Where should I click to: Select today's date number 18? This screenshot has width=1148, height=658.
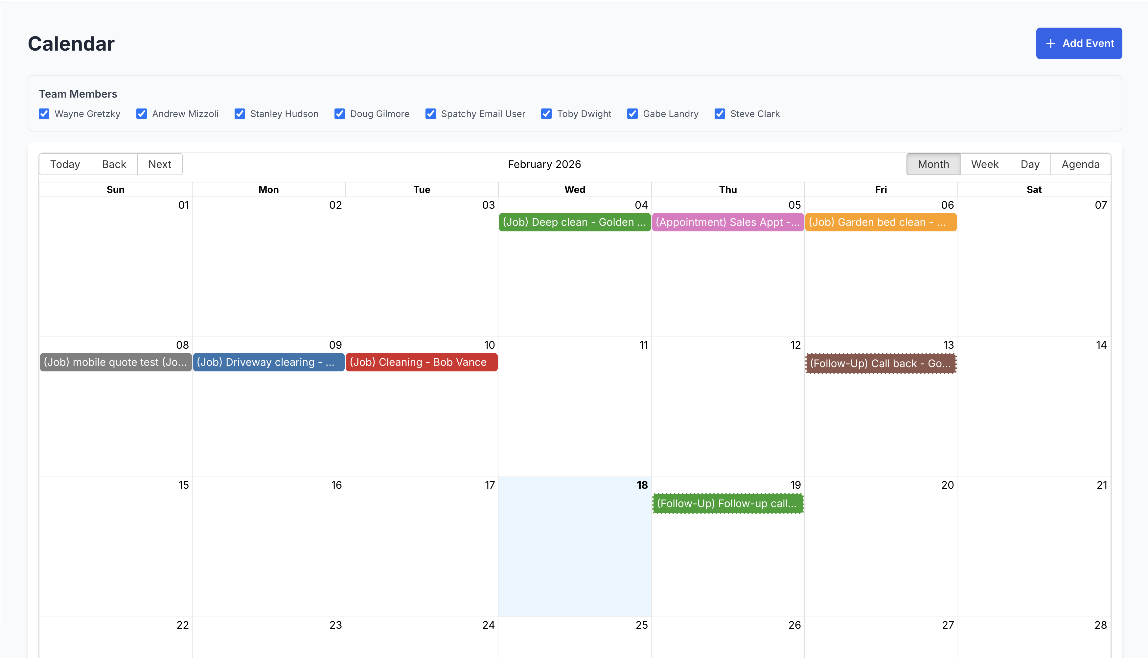pyautogui.click(x=642, y=485)
